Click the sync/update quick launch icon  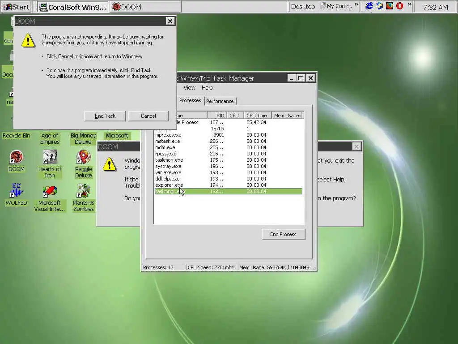(x=379, y=6)
